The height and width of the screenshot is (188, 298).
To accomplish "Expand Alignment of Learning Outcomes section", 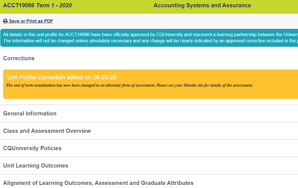I will [98, 183].
